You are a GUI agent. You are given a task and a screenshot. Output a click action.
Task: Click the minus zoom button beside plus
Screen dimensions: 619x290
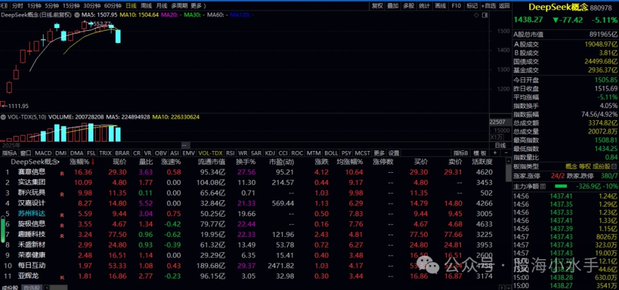[x=505, y=153]
